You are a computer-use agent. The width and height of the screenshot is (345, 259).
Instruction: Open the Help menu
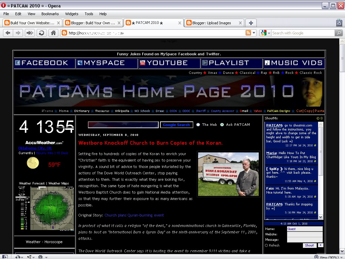coord(103,14)
